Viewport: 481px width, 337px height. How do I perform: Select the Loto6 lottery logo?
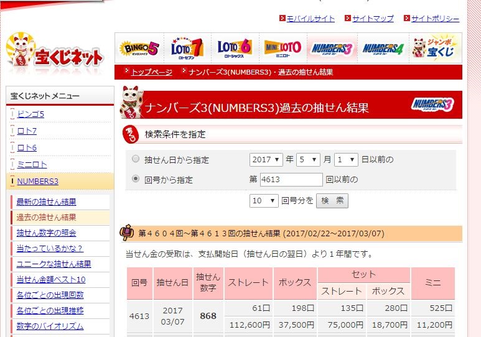[x=235, y=48]
